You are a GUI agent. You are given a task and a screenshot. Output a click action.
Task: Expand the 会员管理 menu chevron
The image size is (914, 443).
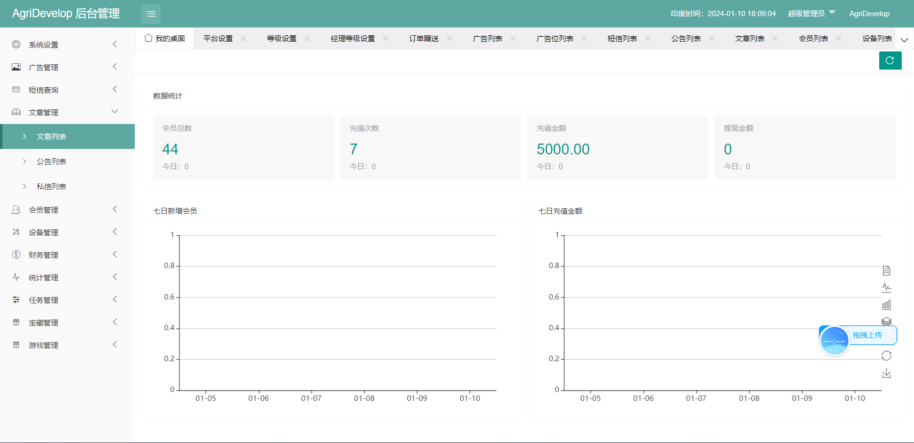[x=115, y=209]
